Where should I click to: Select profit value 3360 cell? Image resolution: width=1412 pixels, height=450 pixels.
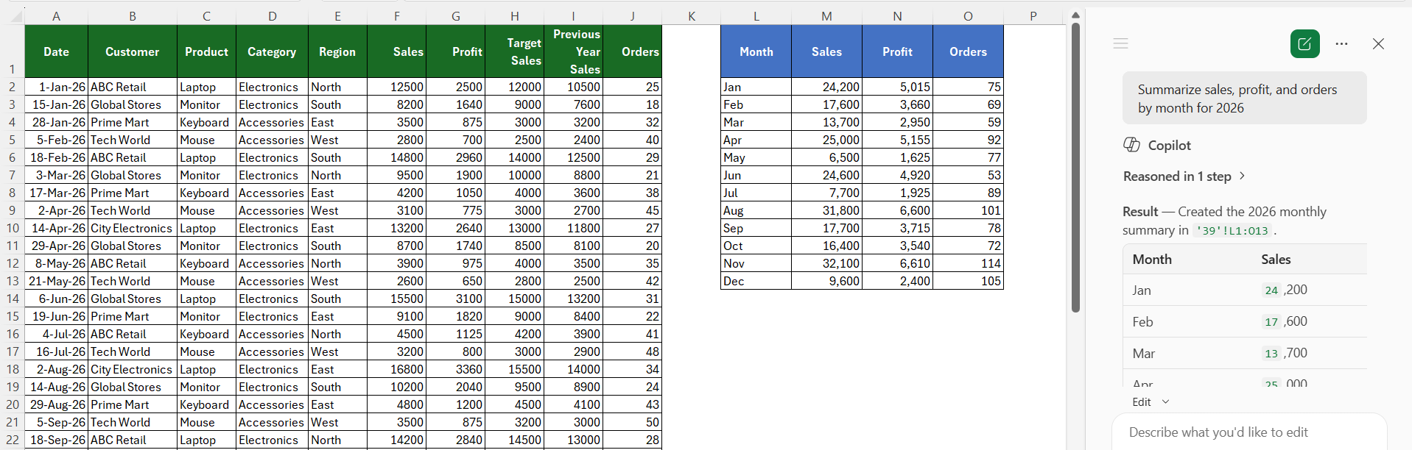coord(455,369)
